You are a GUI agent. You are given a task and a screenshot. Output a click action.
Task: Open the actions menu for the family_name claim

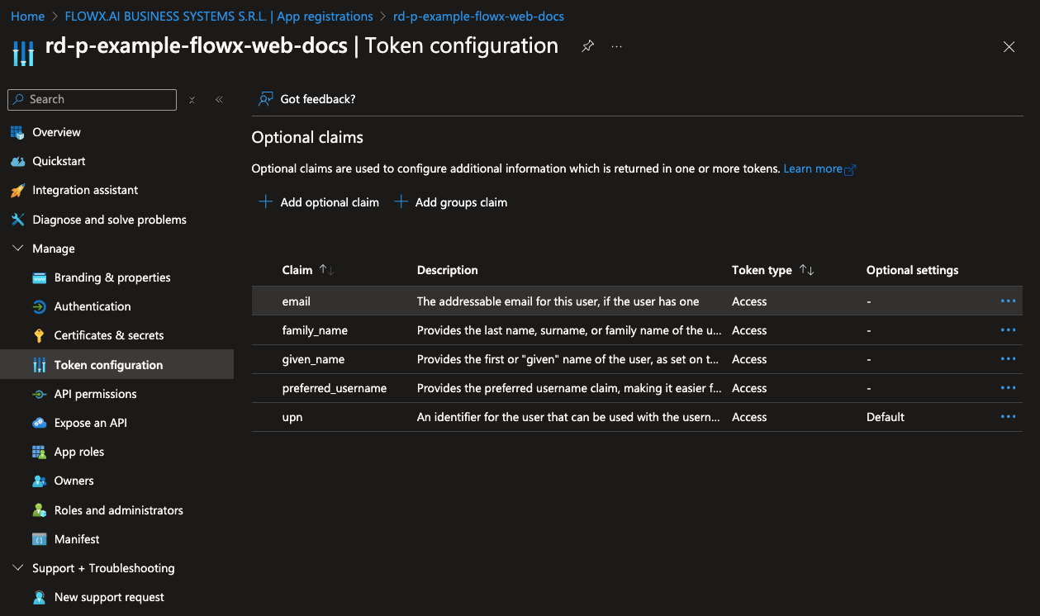[1008, 330]
